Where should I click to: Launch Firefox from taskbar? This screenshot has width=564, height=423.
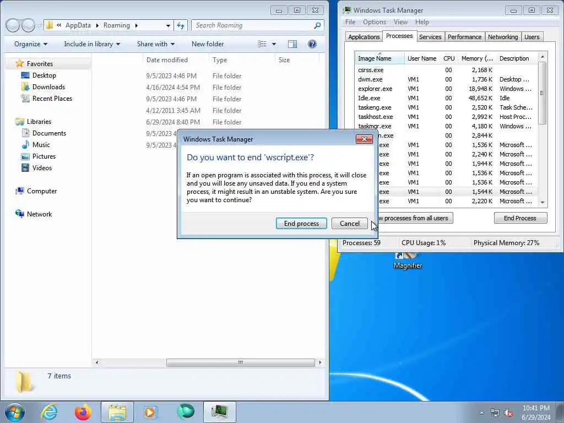83,412
